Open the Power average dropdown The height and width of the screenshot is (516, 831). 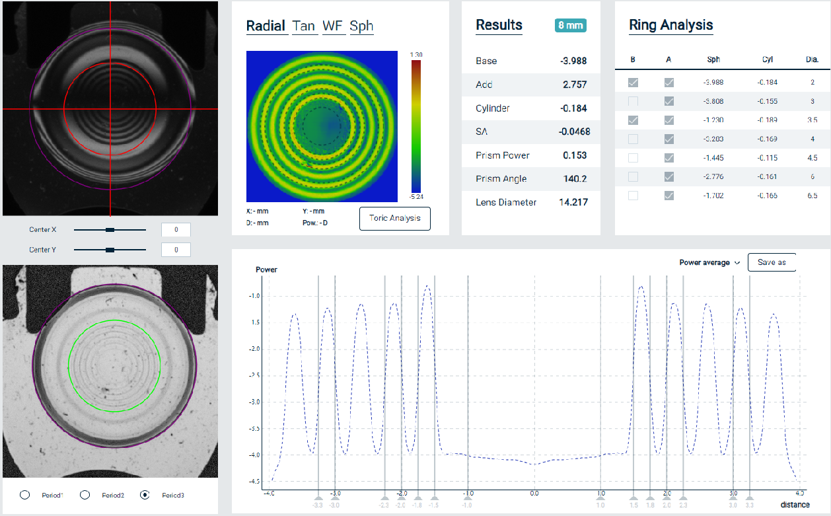(709, 262)
